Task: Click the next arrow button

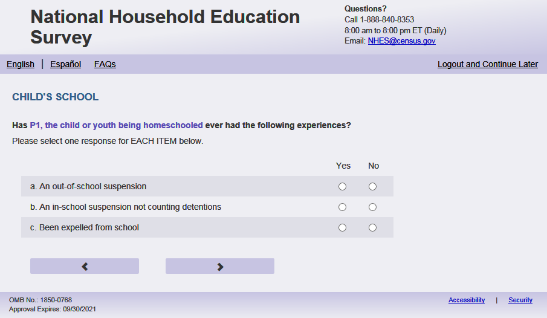Action: coord(220,266)
